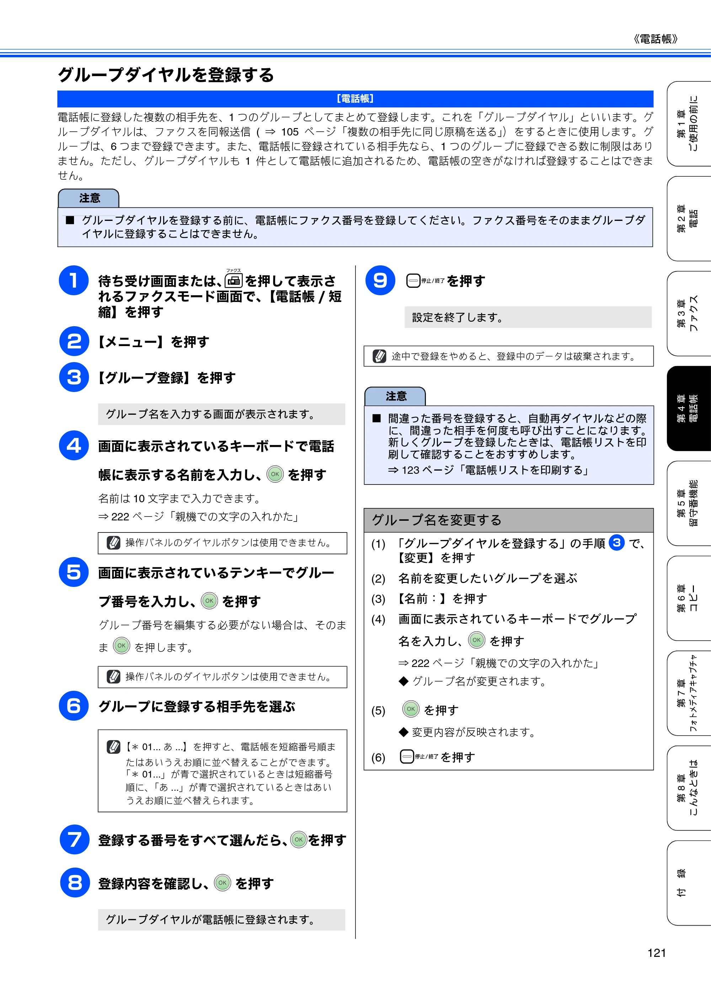Click the memo icon under step 5
The width and height of the screenshot is (711, 1007).
113,677
